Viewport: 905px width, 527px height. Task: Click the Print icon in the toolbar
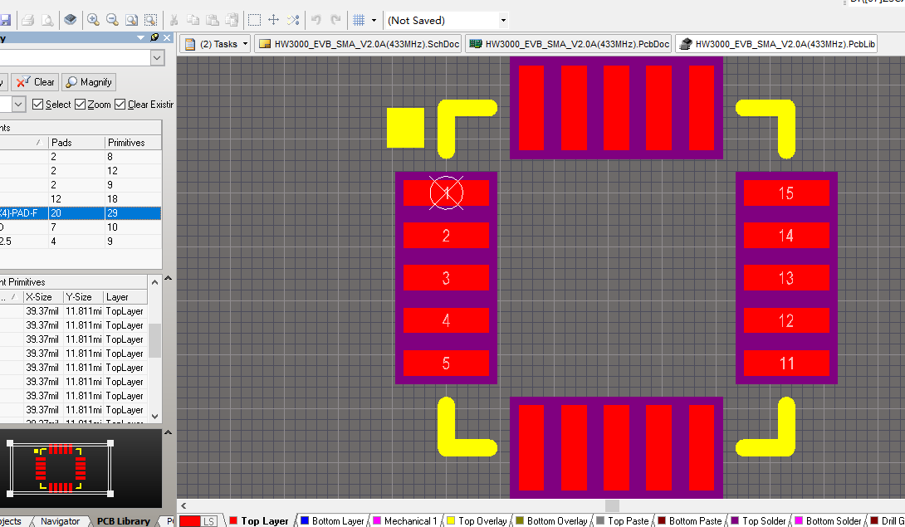coord(27,20)
